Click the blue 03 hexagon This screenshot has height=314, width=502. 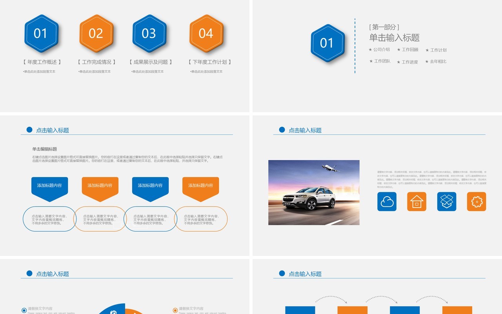[149, 34]
